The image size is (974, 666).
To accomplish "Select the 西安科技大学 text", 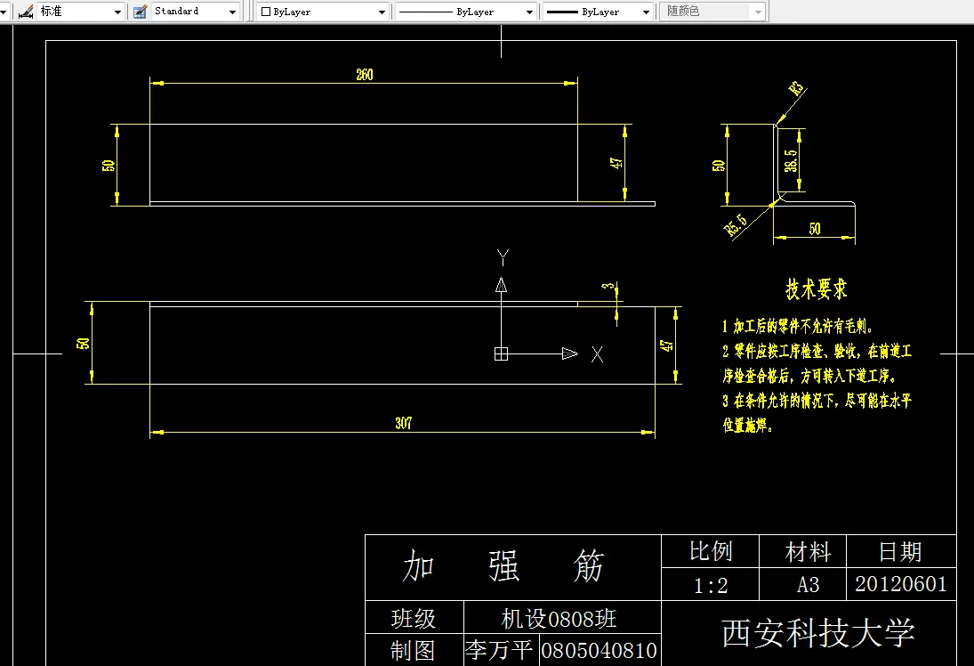I will [x=818, y=634].
